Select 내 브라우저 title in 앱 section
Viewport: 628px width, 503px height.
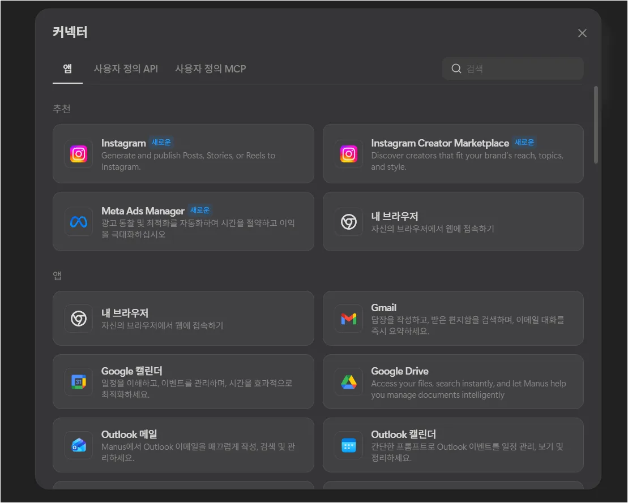pyautogui.click(x=125, y=313)
